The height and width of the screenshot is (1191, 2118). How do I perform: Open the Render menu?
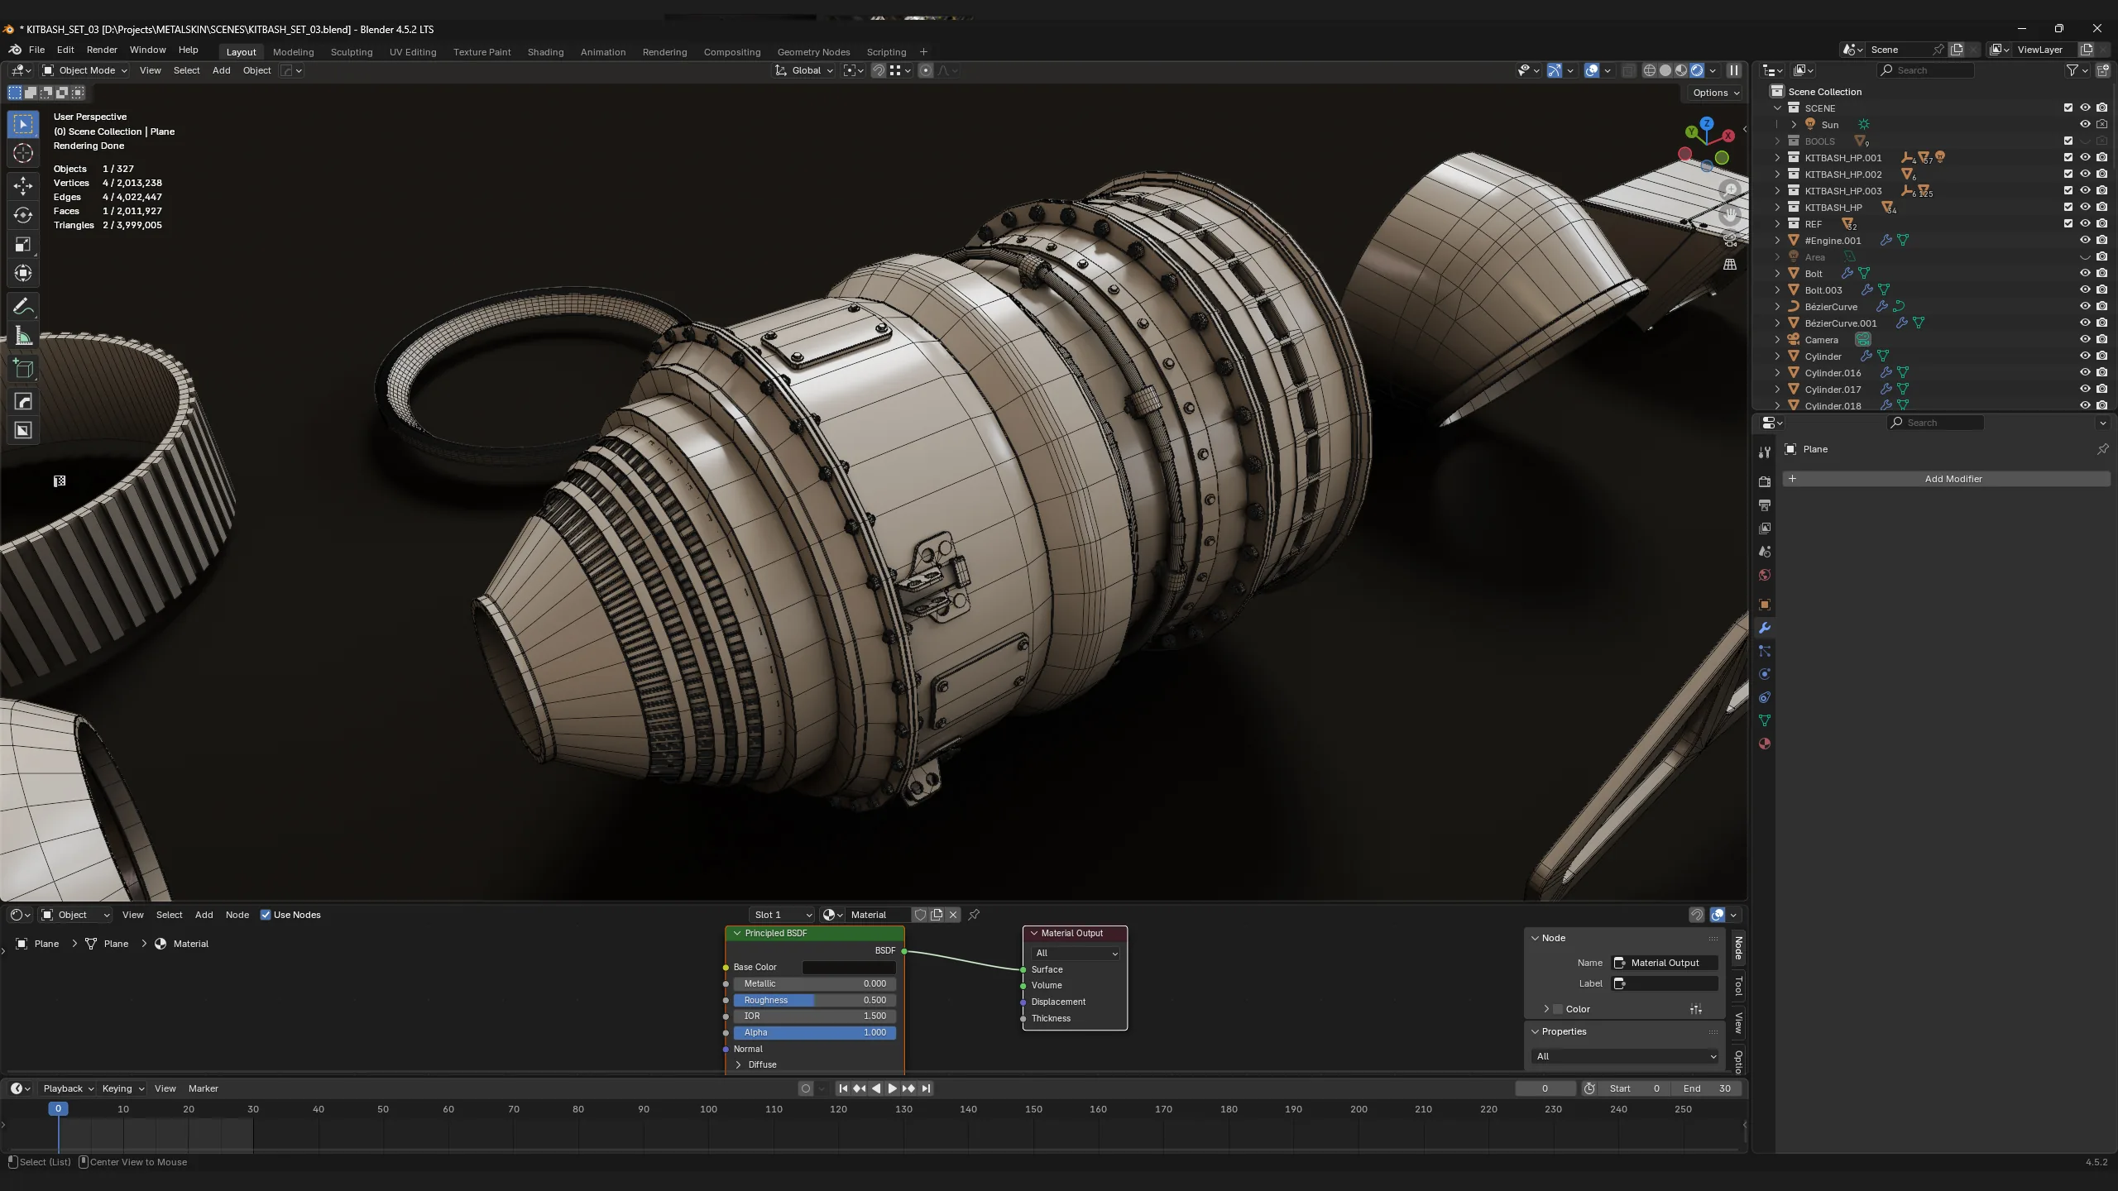coord(102,50)
